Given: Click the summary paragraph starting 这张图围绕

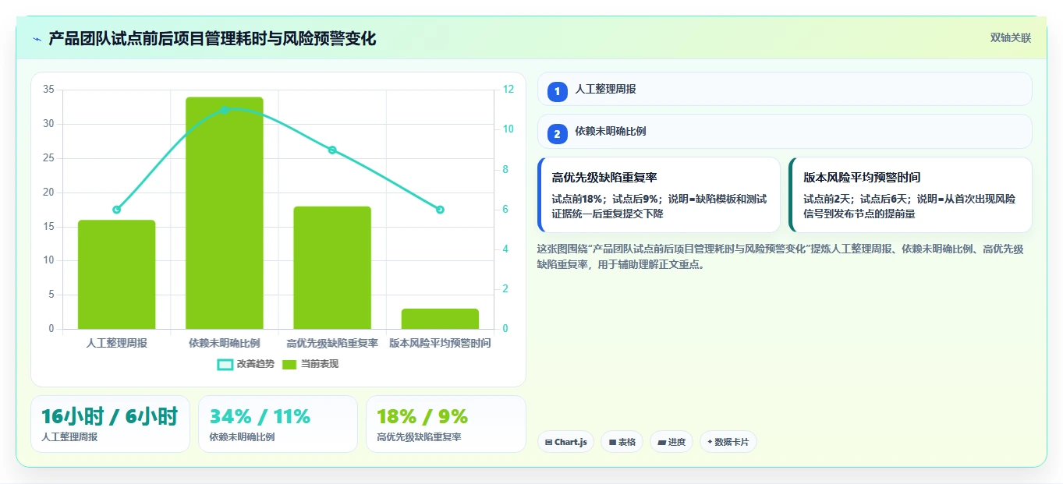Looking at the screenshot, I should point(780,256).
